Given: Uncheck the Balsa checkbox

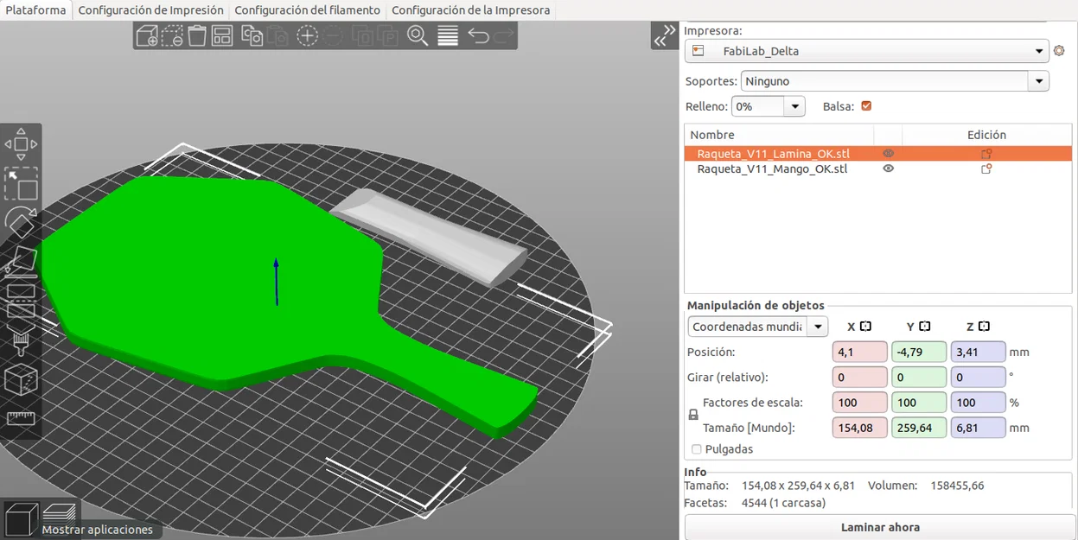Looking at the screenshot, I should point(865,105).
